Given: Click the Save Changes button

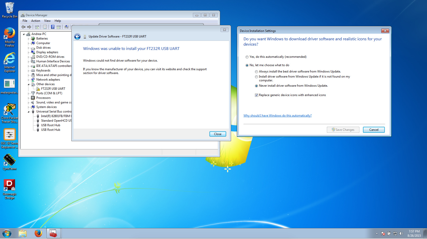Looking at the screenshot, I should 343,130.
